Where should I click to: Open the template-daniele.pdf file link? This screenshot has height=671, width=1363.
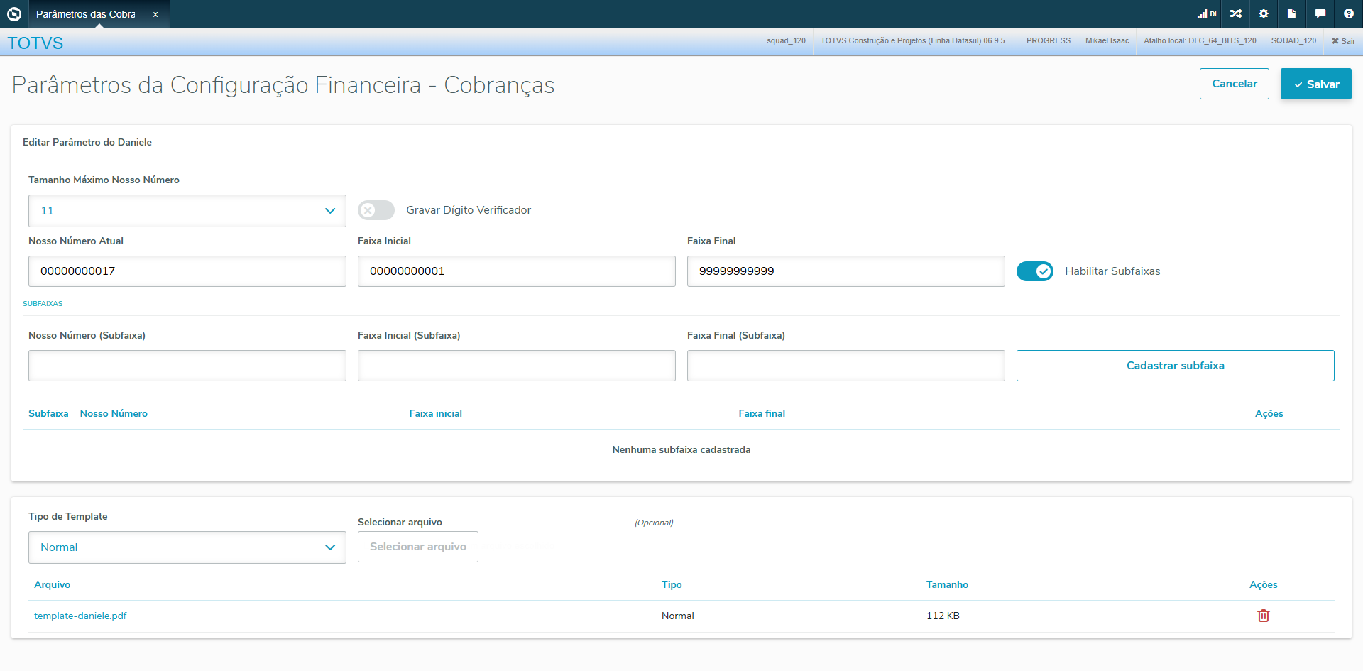(80, 616)
